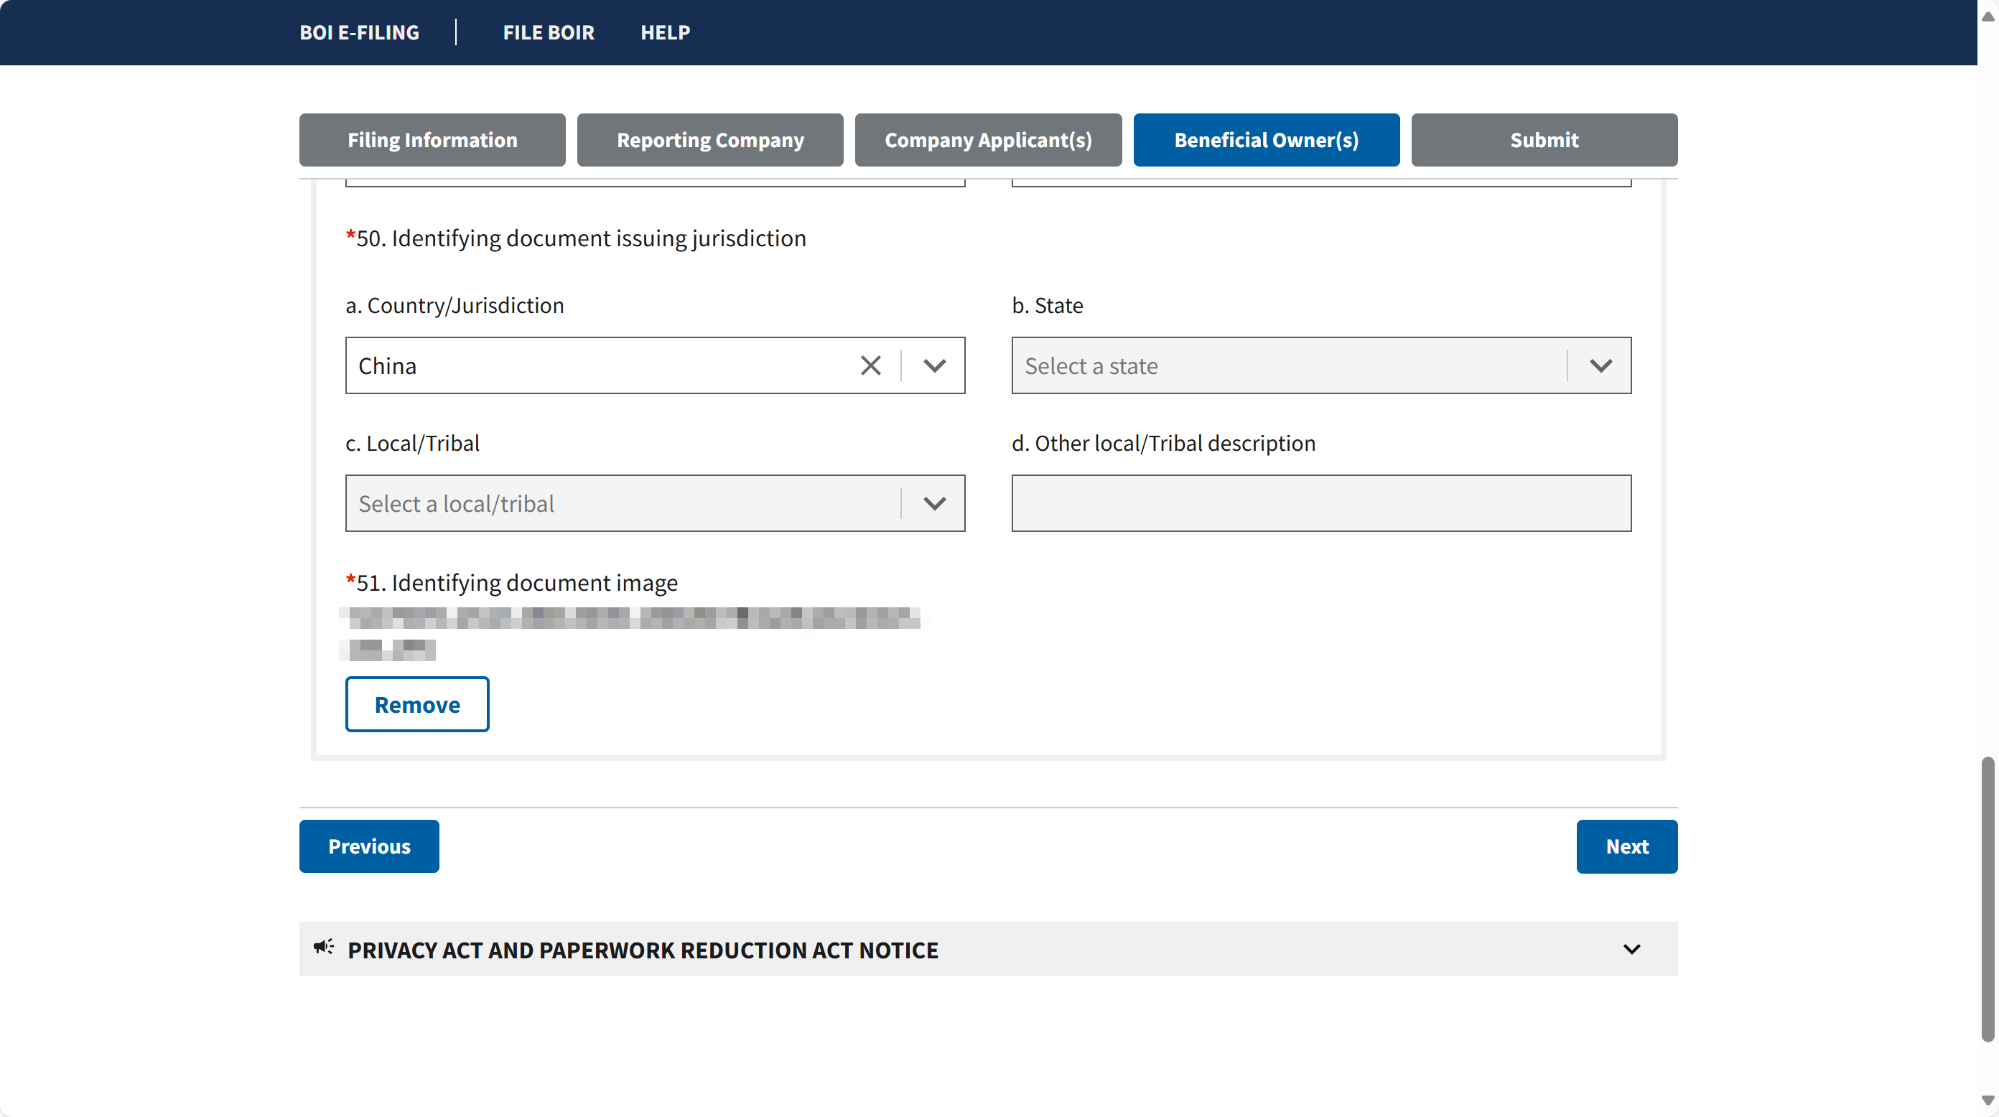
Task: Open the Local/Tribal dropdown chevron
Action: [934, 503]
